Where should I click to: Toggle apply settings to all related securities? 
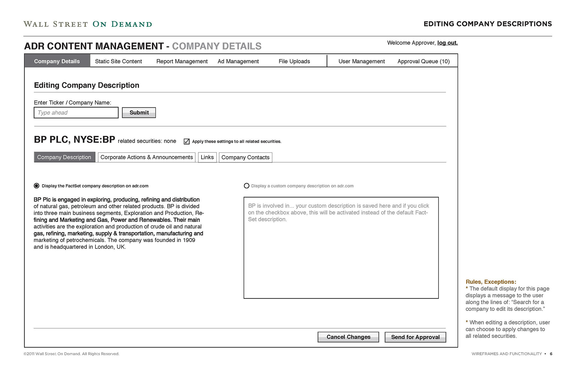click(x=187, y=141)
